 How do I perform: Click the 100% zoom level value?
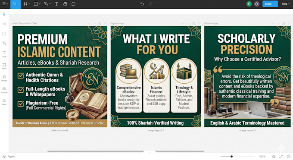pos(262,157)
